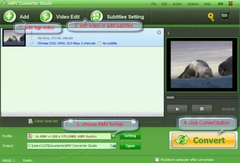Click the Open output folder button

click(x=130, y=146)
